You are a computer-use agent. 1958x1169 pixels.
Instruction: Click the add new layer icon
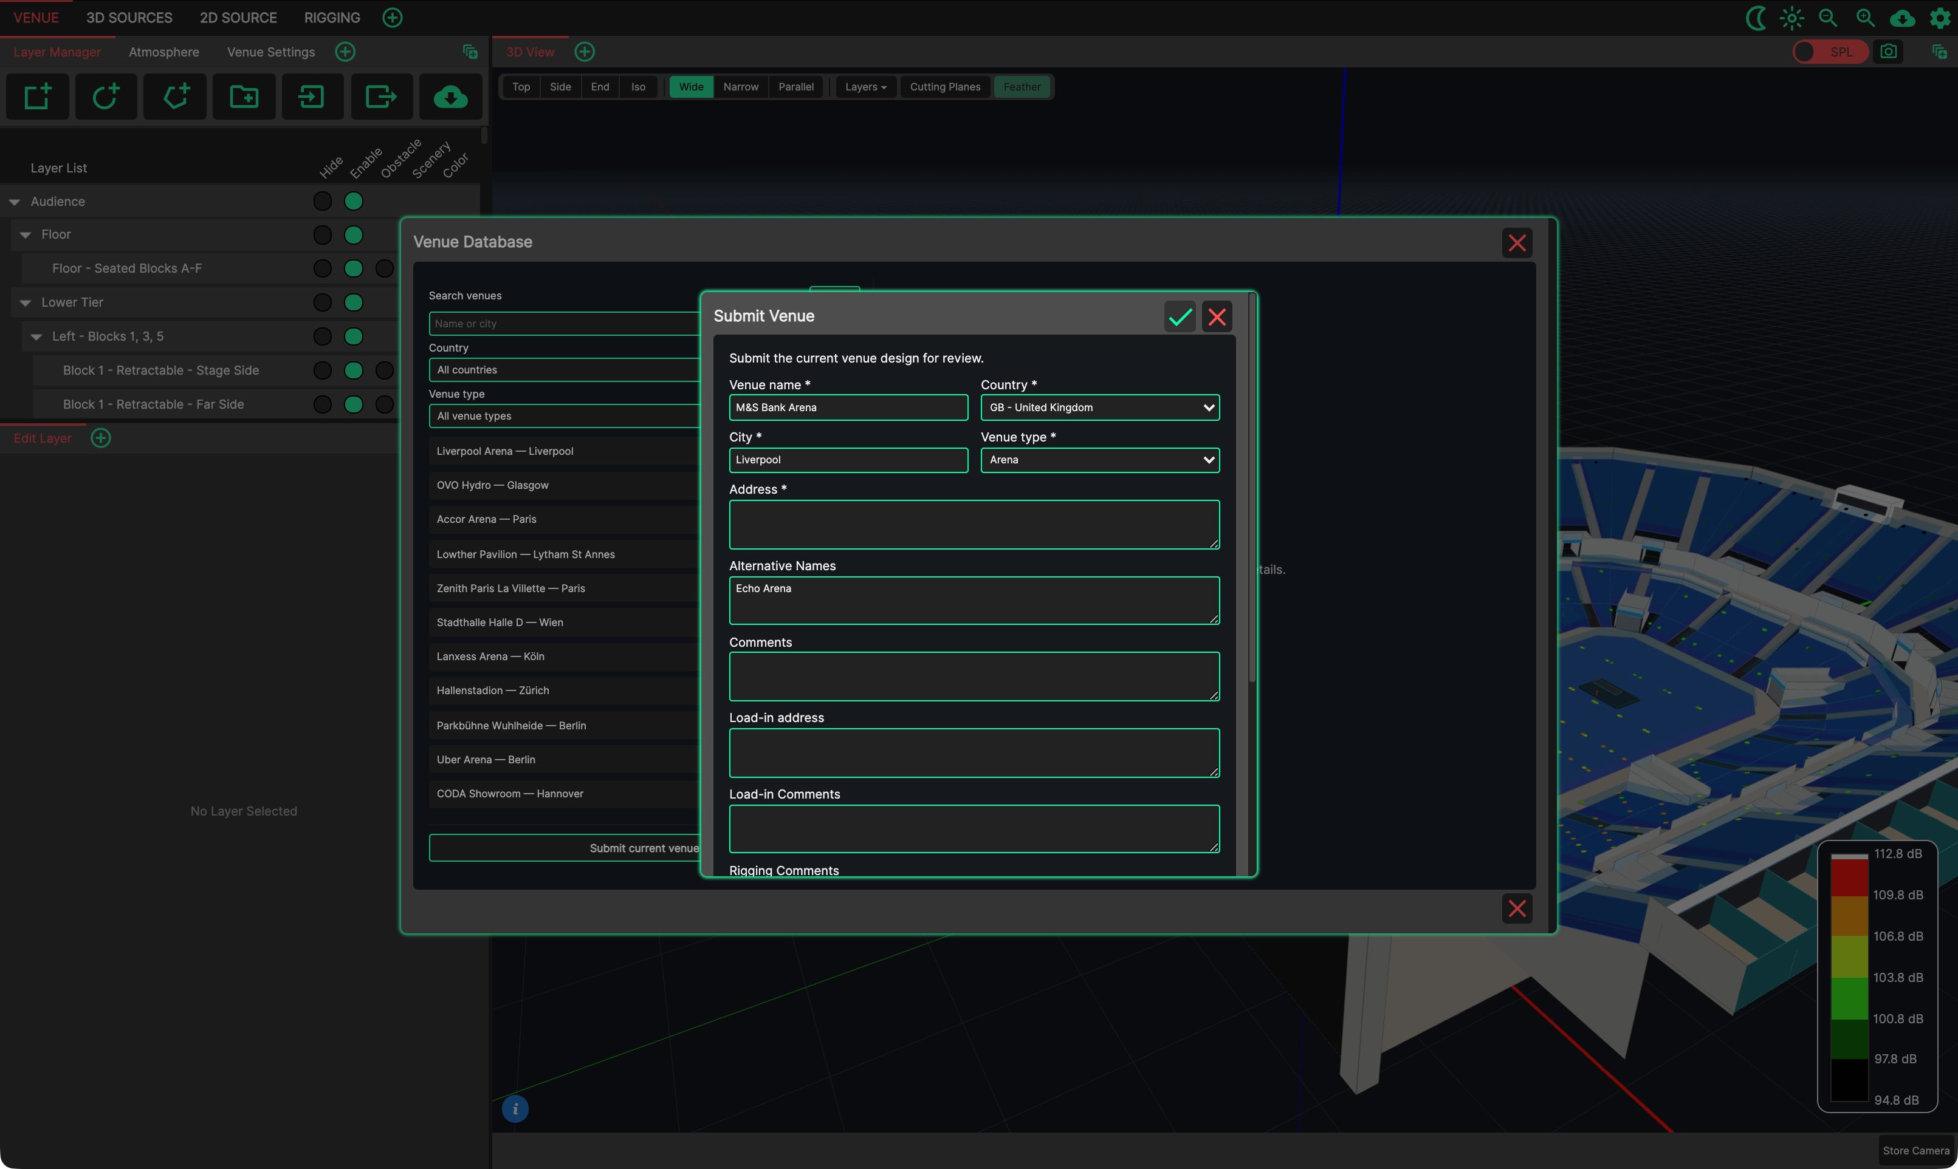[37, 97]
